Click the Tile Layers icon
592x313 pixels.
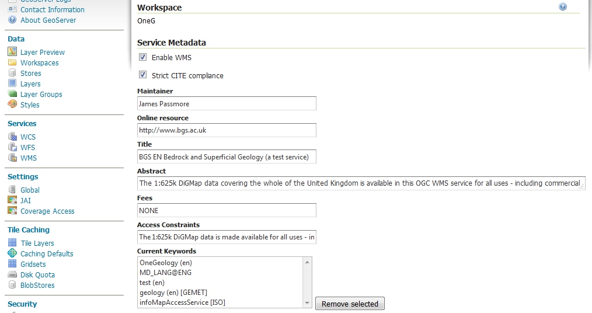point(12,243)
